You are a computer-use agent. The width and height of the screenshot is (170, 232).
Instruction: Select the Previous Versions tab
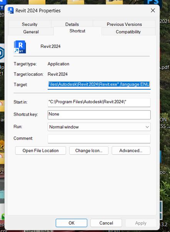[x=124, y=24]
